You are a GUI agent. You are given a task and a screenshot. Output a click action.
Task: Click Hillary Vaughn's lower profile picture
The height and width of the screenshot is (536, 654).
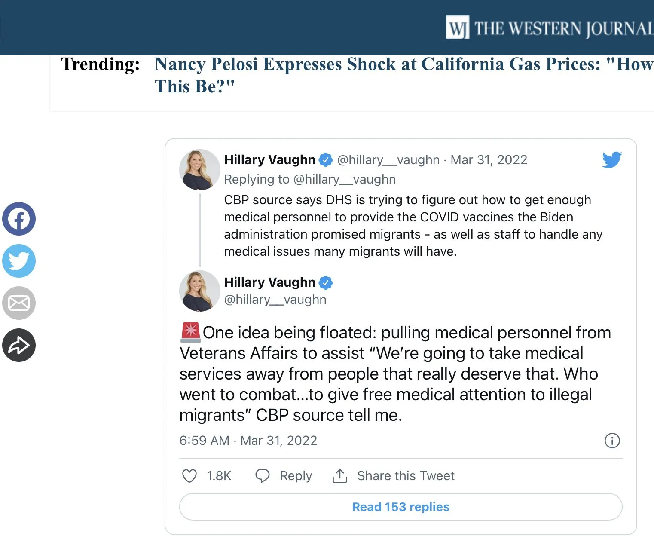tap(199, 291)
